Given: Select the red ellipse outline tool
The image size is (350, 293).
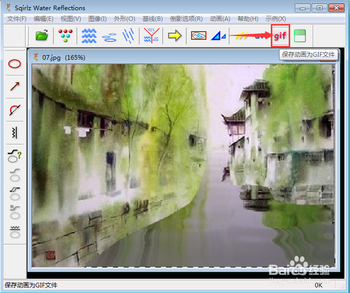Looking at the screenshot, I should click(14, 64).
